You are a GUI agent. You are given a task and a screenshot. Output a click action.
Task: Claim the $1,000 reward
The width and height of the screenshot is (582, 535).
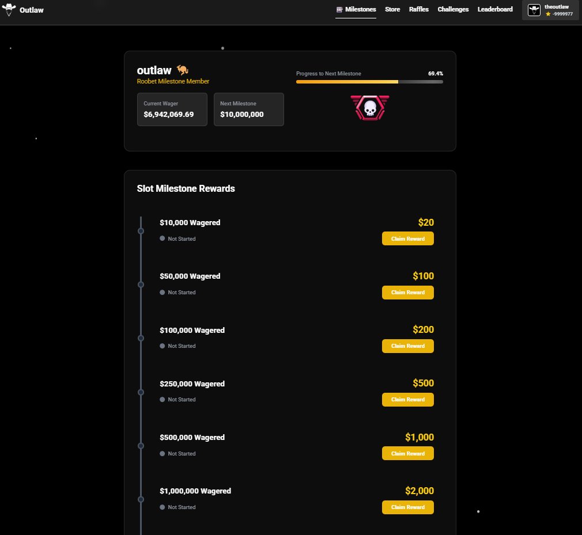(x=407, y=453)
